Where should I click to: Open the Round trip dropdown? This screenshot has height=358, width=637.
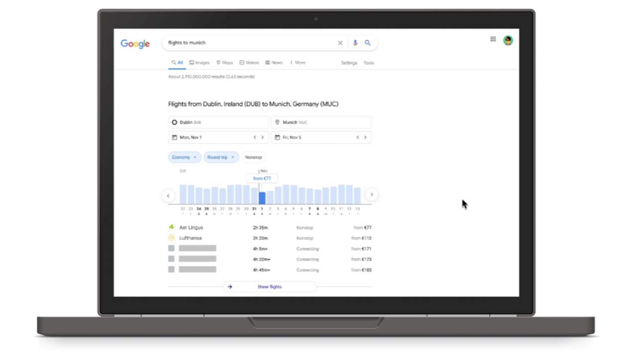[221, 157]
